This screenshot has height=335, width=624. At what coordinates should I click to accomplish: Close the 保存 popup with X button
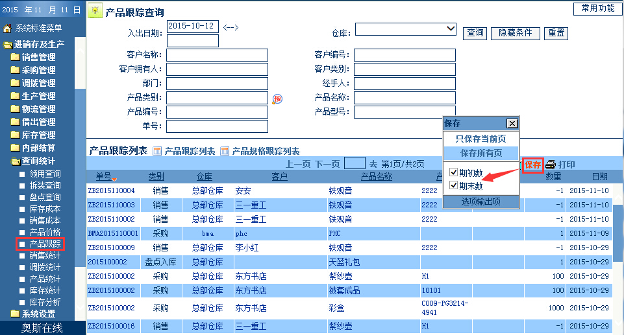512,124
